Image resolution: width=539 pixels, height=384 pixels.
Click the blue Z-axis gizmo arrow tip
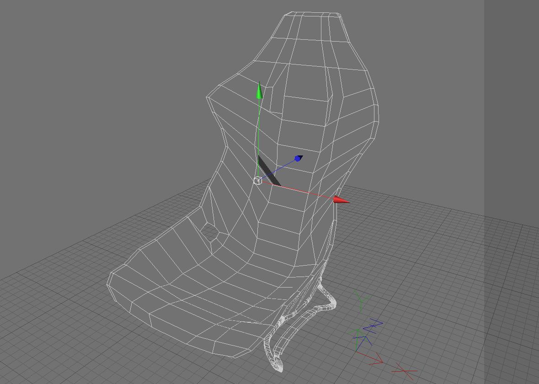click(x=299, y=158)
